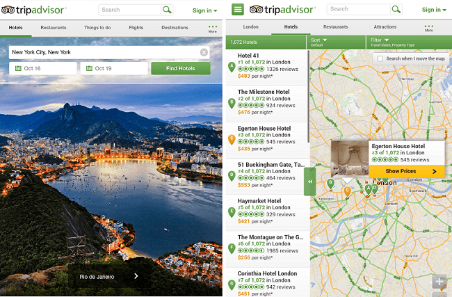Image resolution: width=452 pixels, height=297 pixels.
Task: Open The Montague on The G... listing
Action: click(267, 249)
